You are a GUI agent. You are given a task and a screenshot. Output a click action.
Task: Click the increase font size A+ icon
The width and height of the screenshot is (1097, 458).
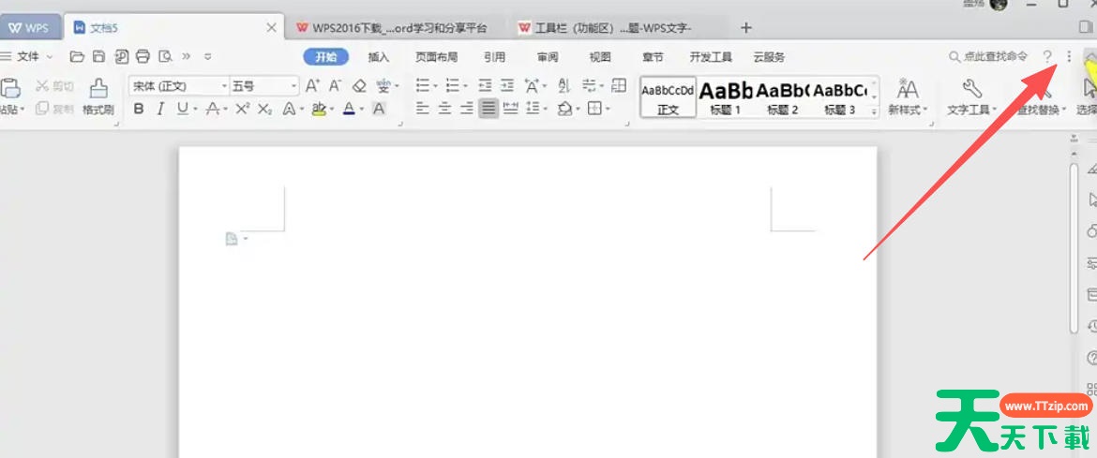pyautogui.click(x=313, y=86)
